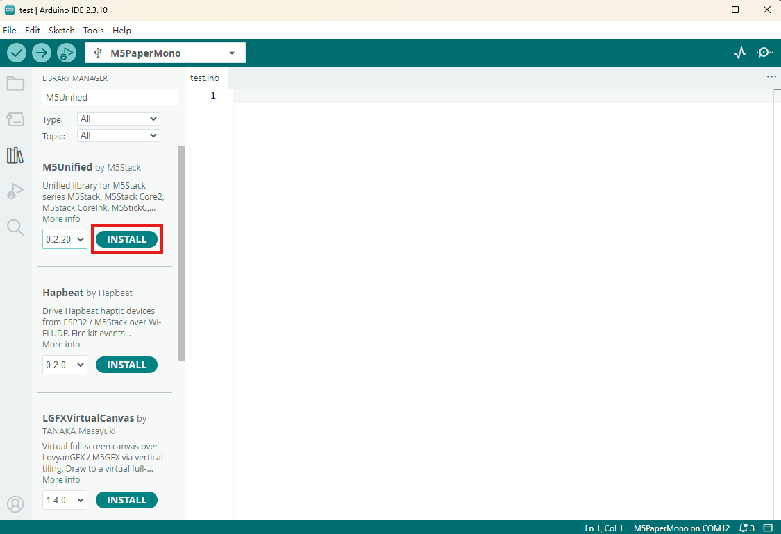Close the Arduino IDE window
This screenshot has height=534, width=781.
click(767, 10)
